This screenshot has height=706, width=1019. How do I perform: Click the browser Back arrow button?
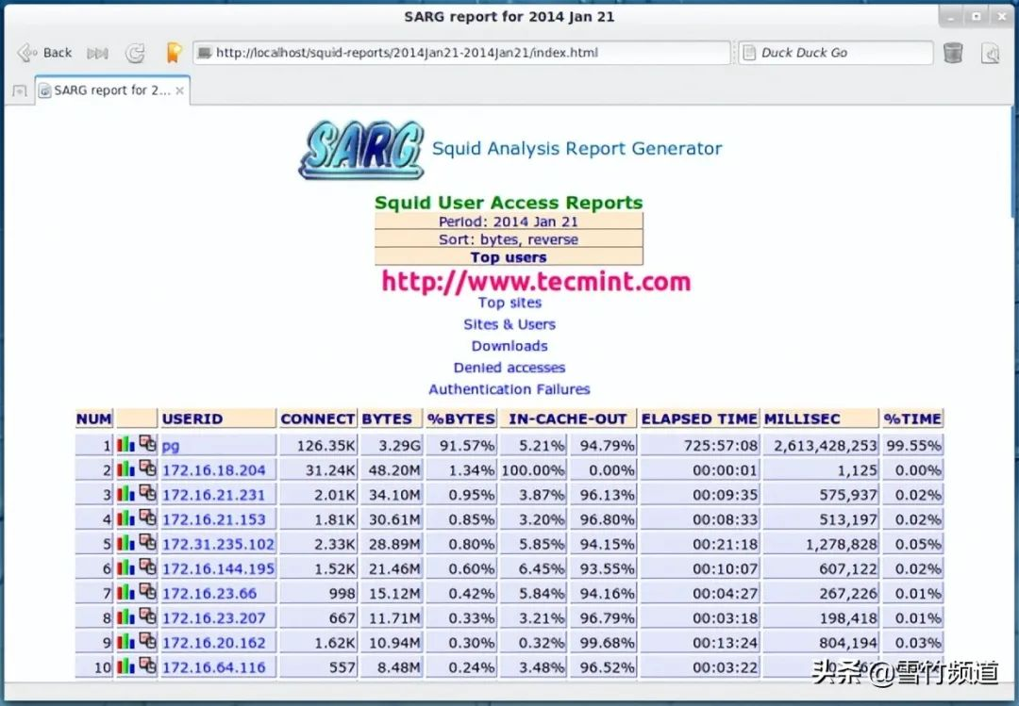click(44, 53)
